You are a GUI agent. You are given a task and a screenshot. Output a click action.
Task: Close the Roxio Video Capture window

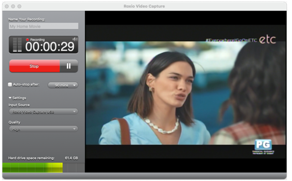[7, 6]
